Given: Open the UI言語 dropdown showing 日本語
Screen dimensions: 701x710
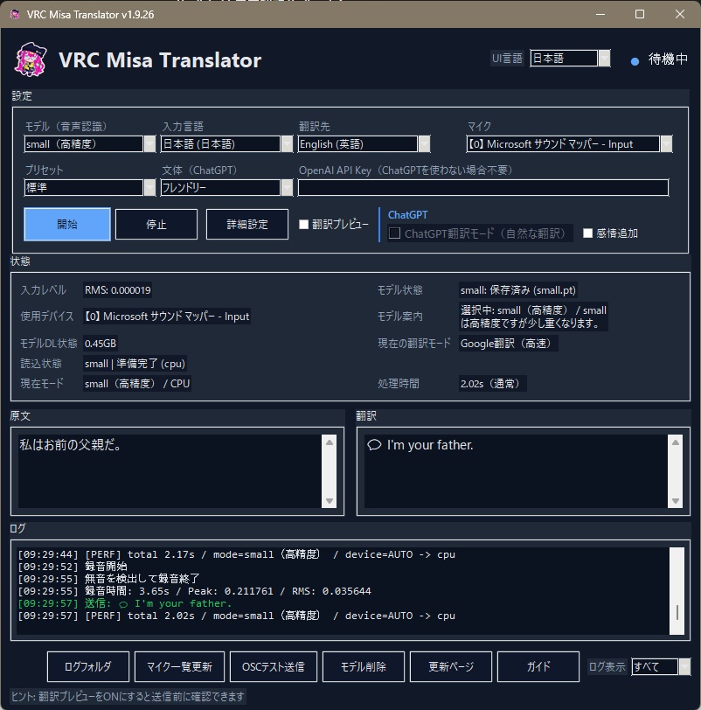Looking at the screenshot, I should [x=602, y=58].
